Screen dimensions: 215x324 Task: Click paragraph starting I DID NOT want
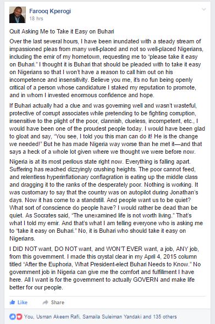point(105,268)
